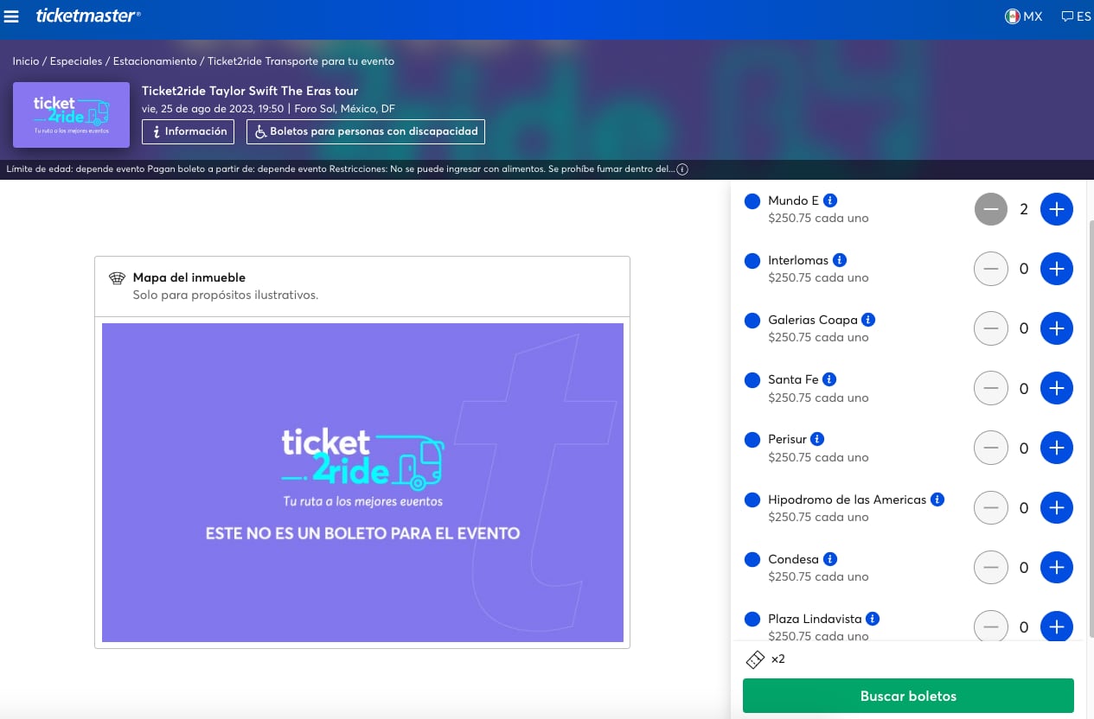Click the Interlomas info icon
Image resolution: width=1094 pixels, height=719 pixels.
[x=840, y=260]
